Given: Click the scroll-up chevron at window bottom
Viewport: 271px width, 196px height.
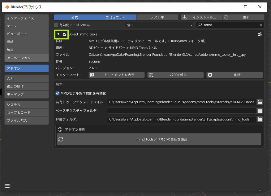Looking at the screenshot, I should click(260, 190).
